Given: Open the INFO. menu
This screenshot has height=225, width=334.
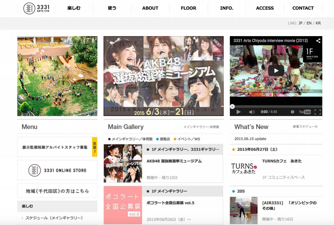Looking at the screenshot, I should pos(226,8).
